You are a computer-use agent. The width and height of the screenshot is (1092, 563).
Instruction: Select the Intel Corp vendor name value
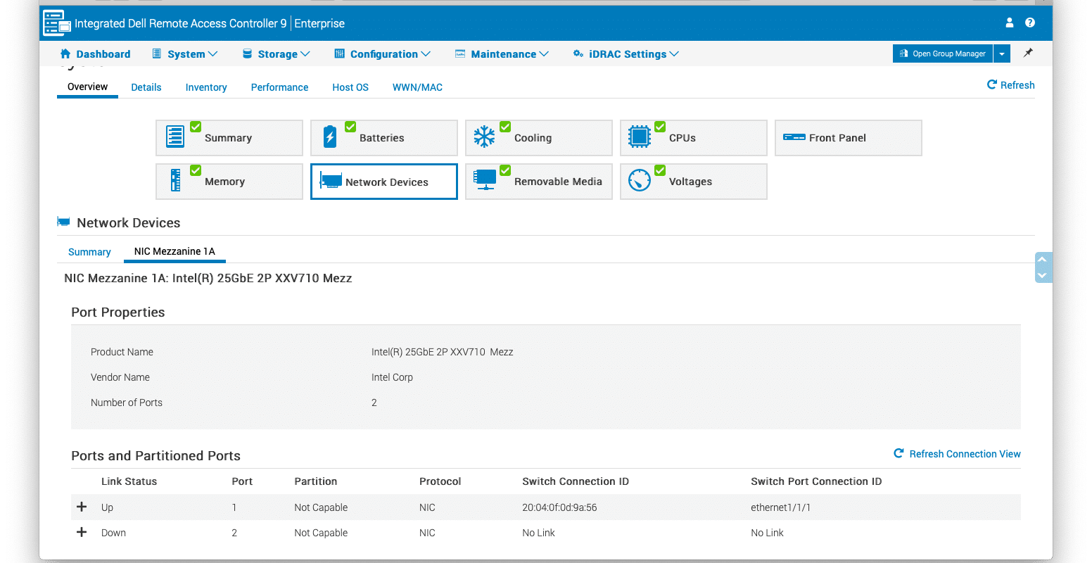[392, 377]
